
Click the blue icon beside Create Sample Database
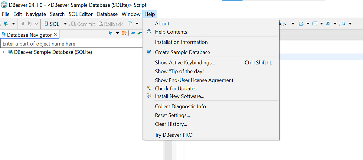(149, 52)
